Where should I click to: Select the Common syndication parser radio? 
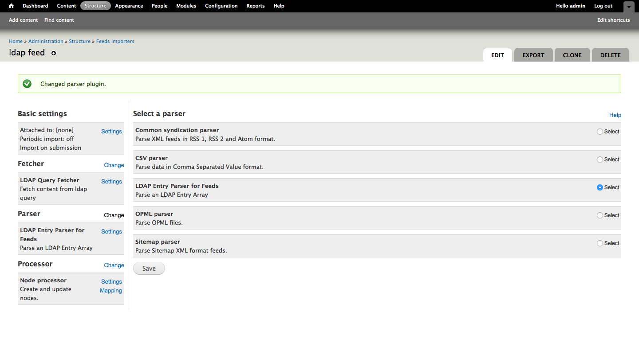pyautogui.click(x=600, y=132)
